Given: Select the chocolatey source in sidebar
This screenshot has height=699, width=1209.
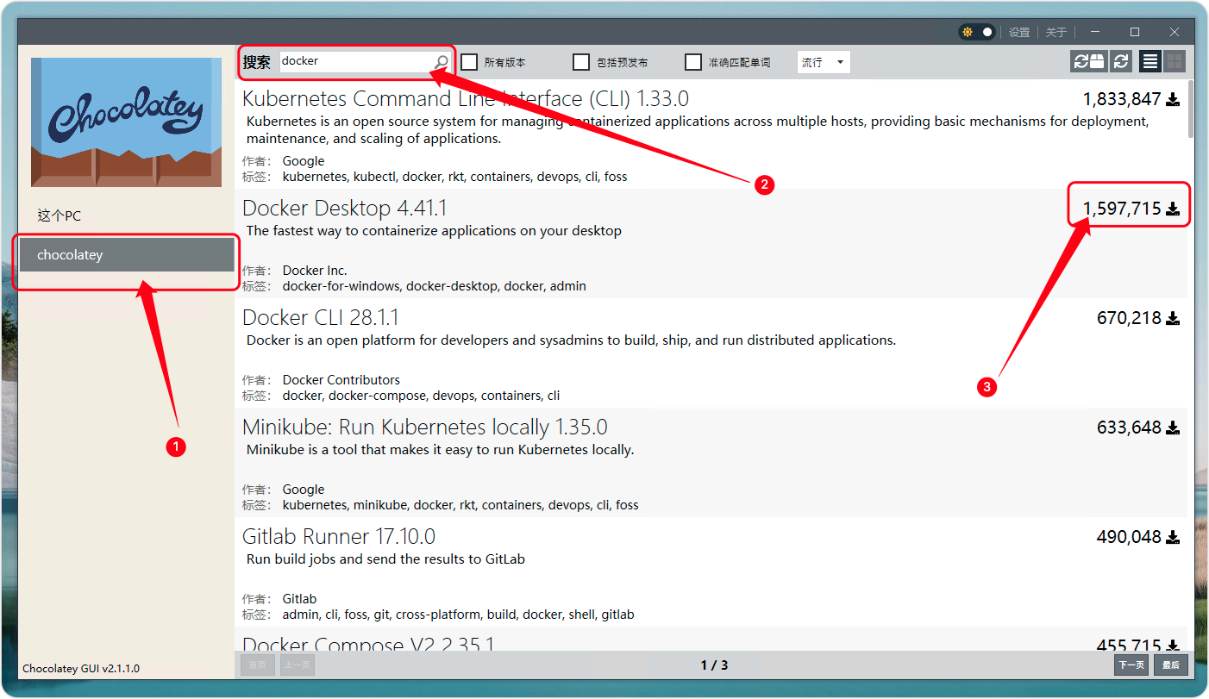Looking at the screenshot, I should (x=127, y=255).
